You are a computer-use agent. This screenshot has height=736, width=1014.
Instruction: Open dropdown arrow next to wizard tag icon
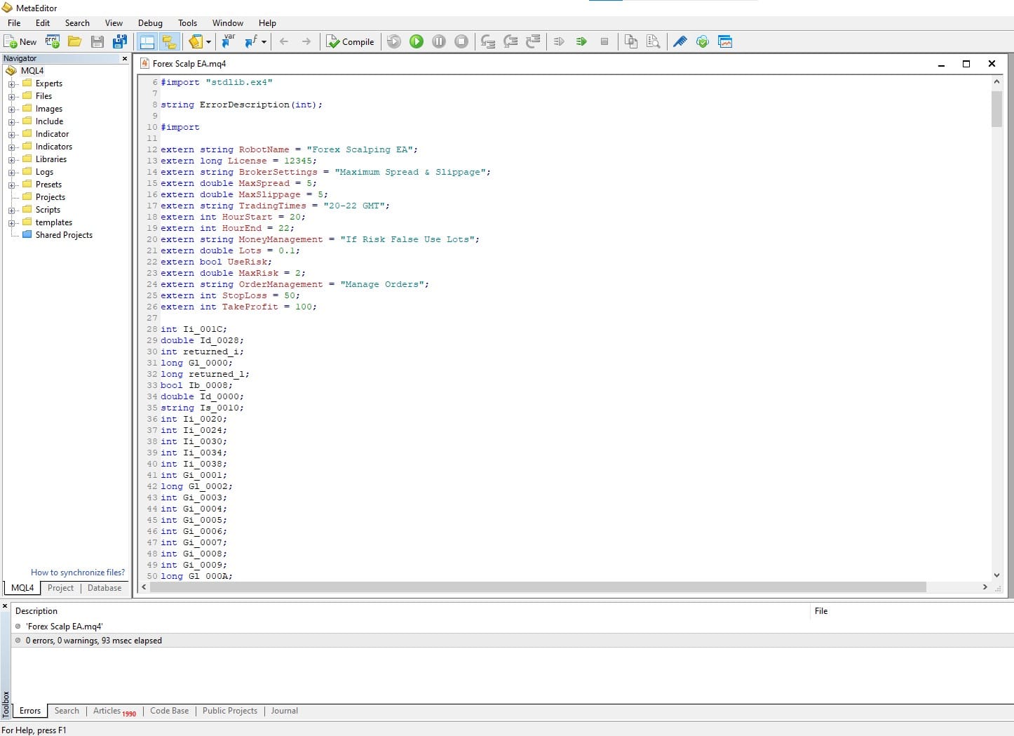click(208, 42)
